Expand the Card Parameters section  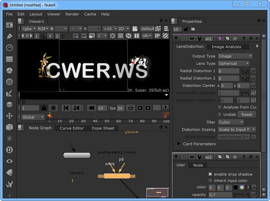[179, 144]
